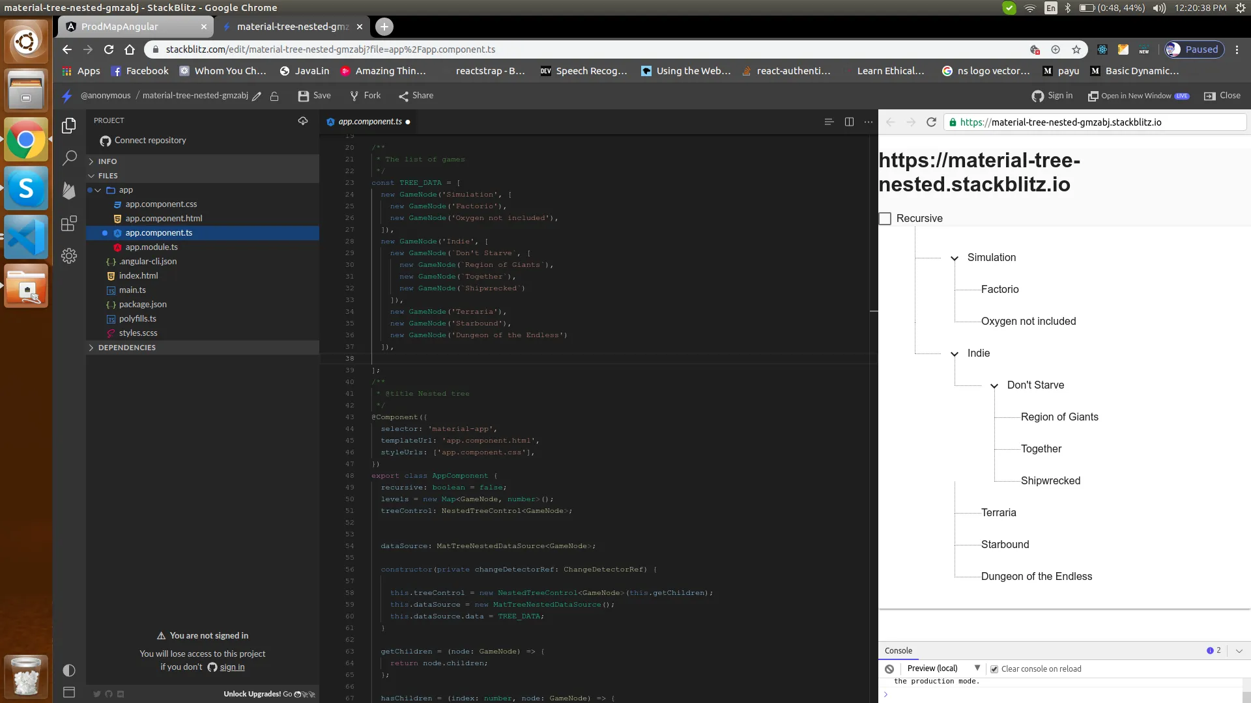Click the upload files cloud icon
This screenshot has height=703, width=1251.
[303, 121]
